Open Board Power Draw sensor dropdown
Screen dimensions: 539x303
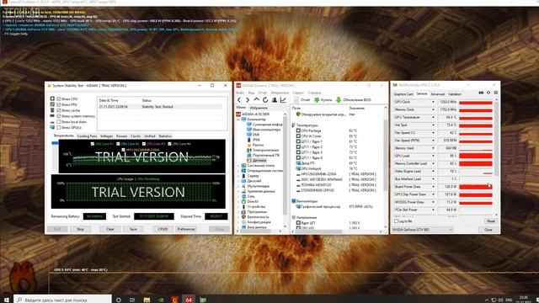pos(433,187)
